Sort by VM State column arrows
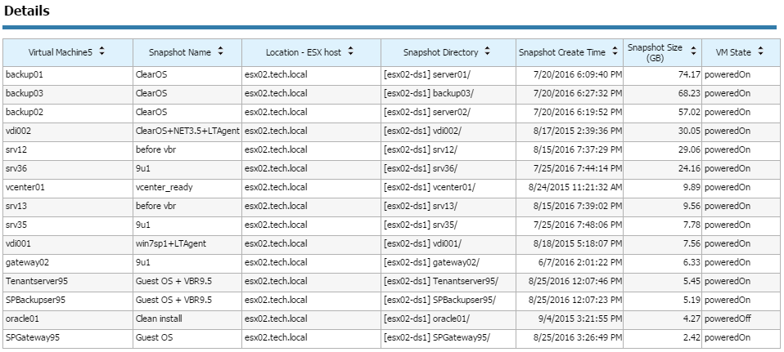Screen dimensions: 784x352 tap(760, 51)
